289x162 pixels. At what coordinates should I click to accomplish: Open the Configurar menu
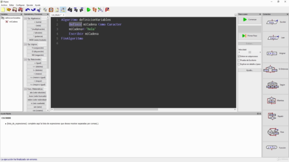pos(20,5)
